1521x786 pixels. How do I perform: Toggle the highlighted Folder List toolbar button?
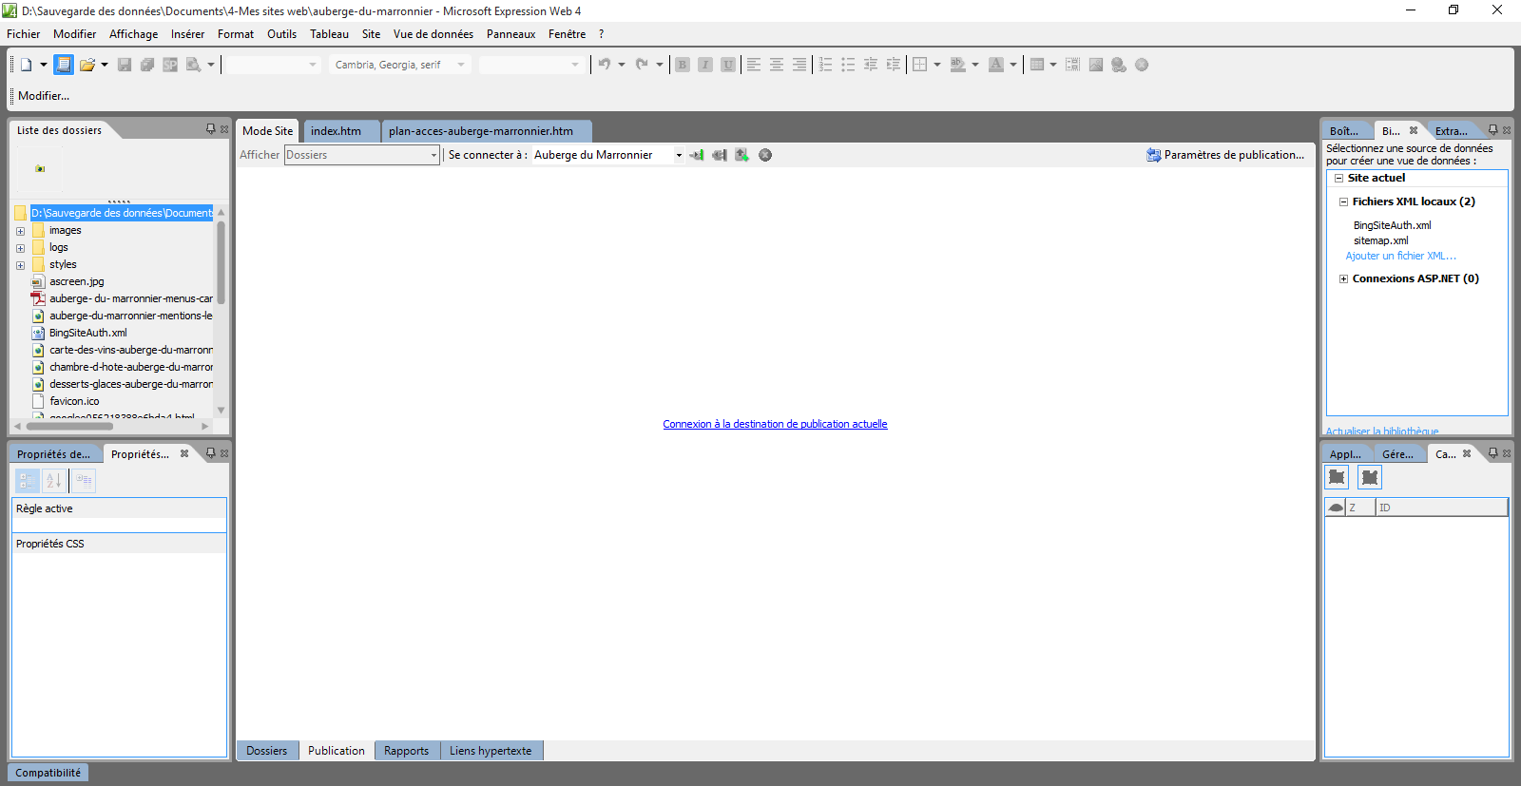point(63,65)
